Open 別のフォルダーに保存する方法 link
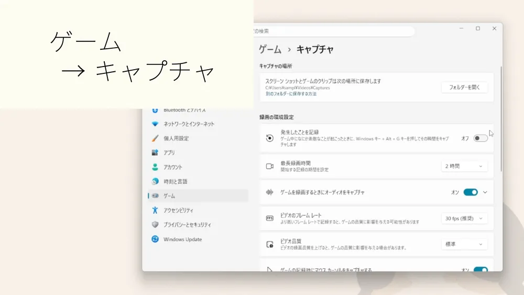The image size is (524, 295). [x=291, y=94]
